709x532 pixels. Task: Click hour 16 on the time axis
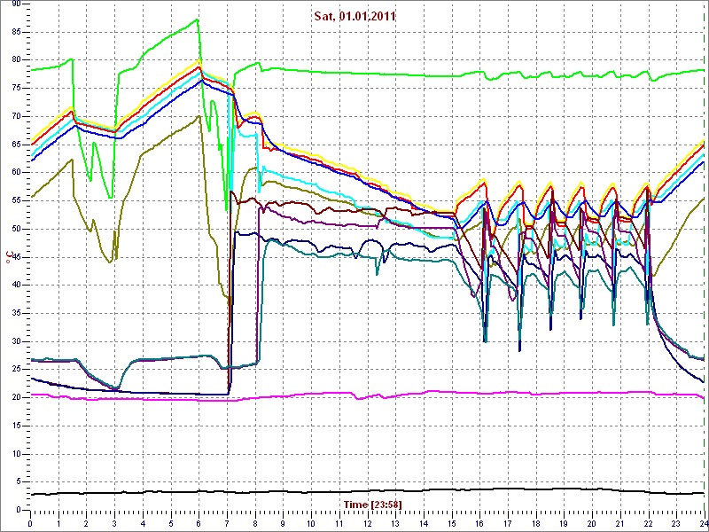coord(480,523)
